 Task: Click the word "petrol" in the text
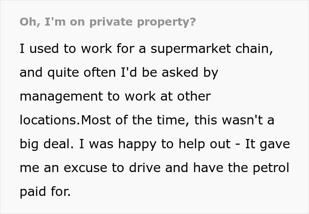272,168
